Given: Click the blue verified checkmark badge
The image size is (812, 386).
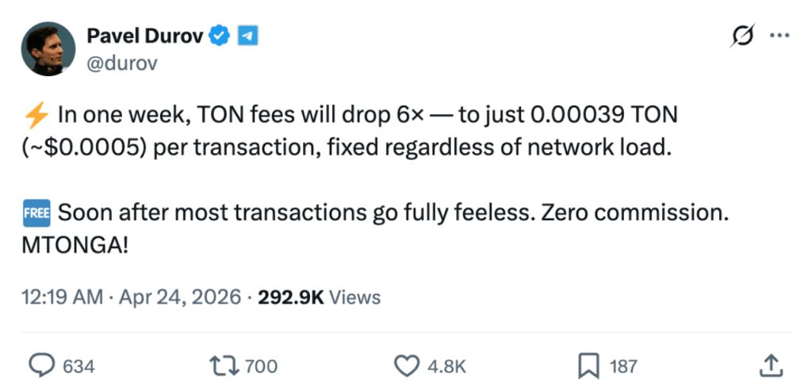Looking at the screenshot, I should click(x=219, y=36).
